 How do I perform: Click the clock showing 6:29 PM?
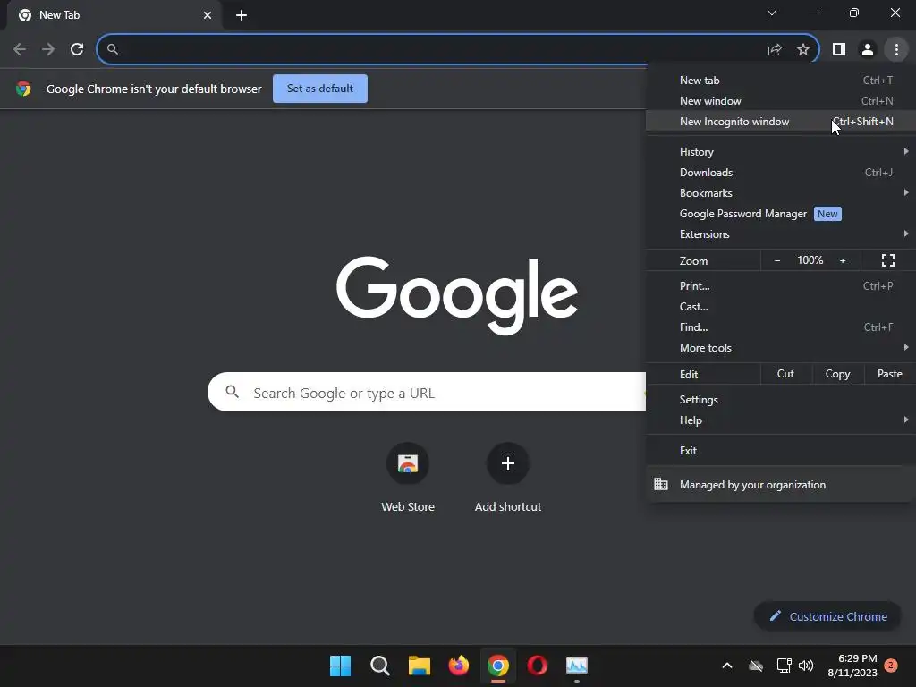point(857,658)
